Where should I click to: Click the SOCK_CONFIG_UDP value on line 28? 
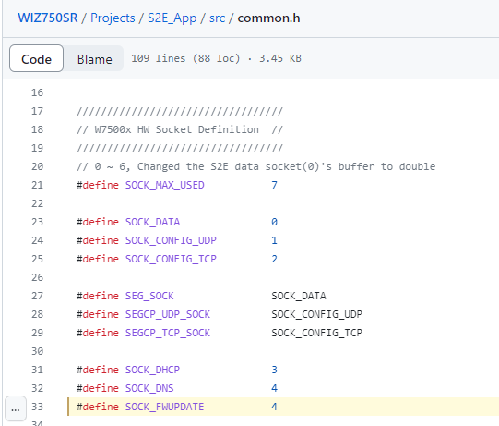316,315
